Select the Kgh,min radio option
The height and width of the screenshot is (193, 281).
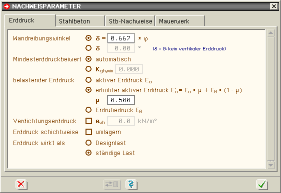pos(88,69)
